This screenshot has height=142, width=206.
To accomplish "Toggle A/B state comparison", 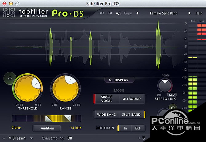I will (119, 13).
